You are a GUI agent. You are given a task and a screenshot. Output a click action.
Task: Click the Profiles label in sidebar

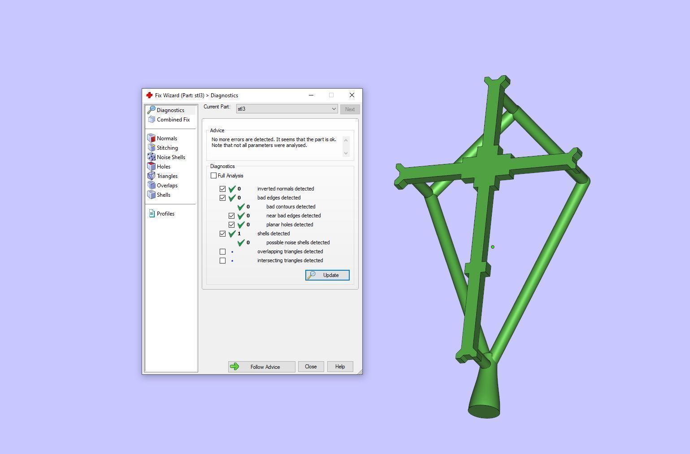tap(165, 213)
